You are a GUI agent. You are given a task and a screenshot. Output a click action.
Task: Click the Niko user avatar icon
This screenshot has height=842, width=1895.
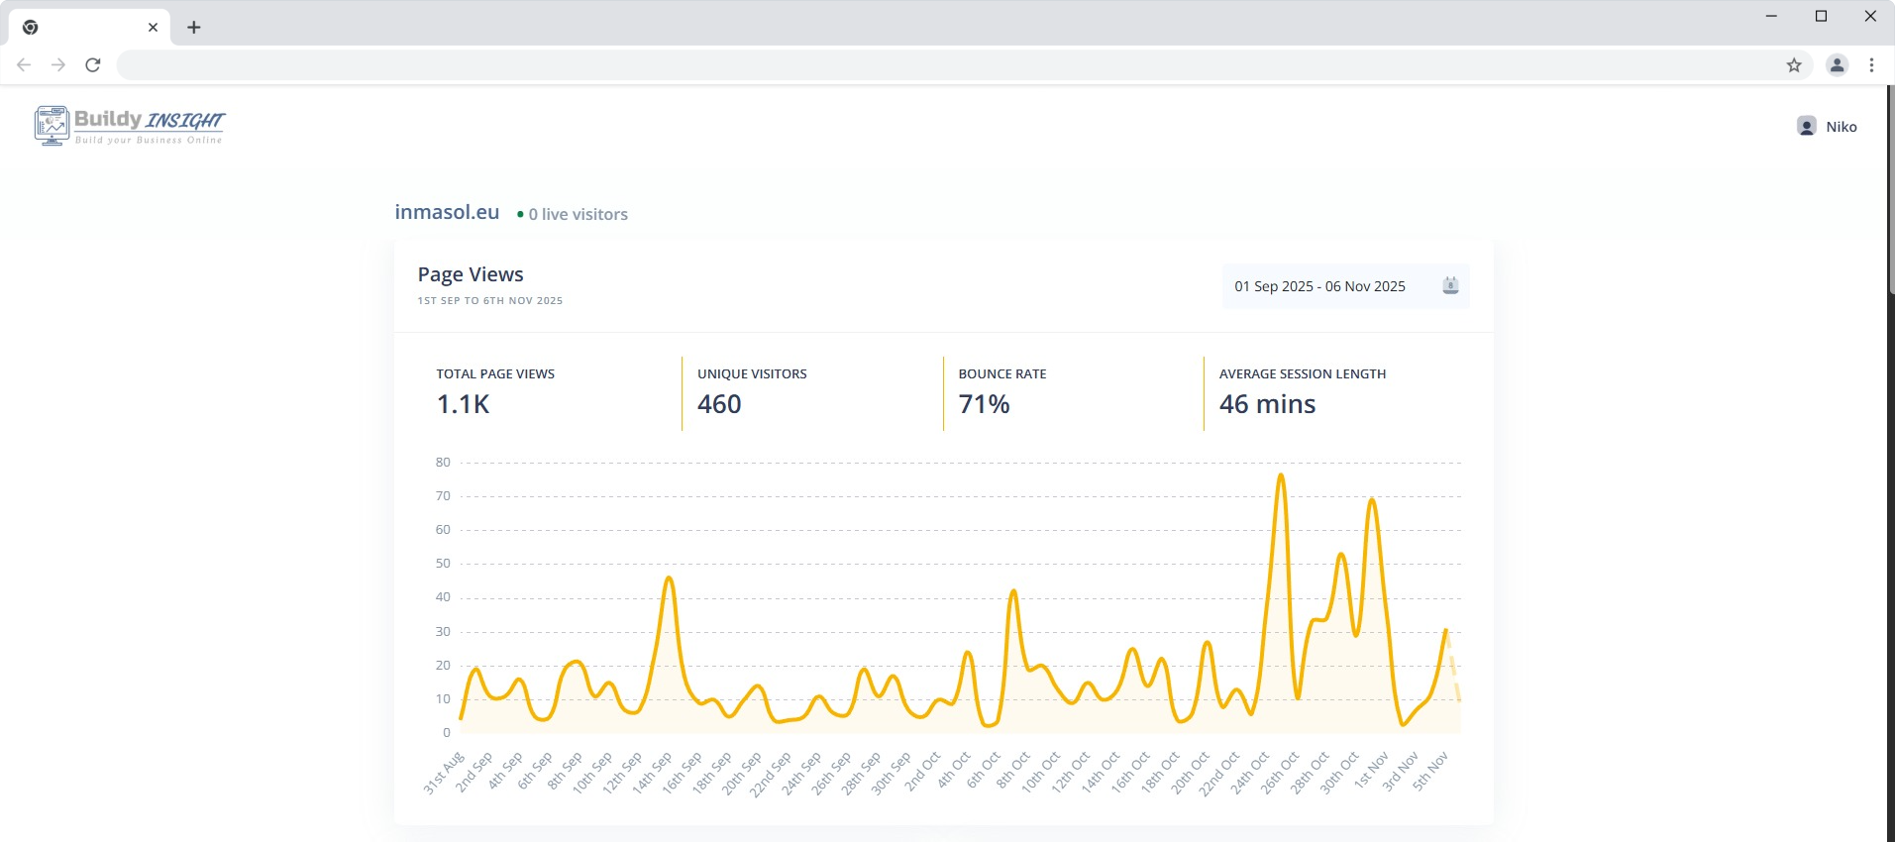(x=1807, y=127)
